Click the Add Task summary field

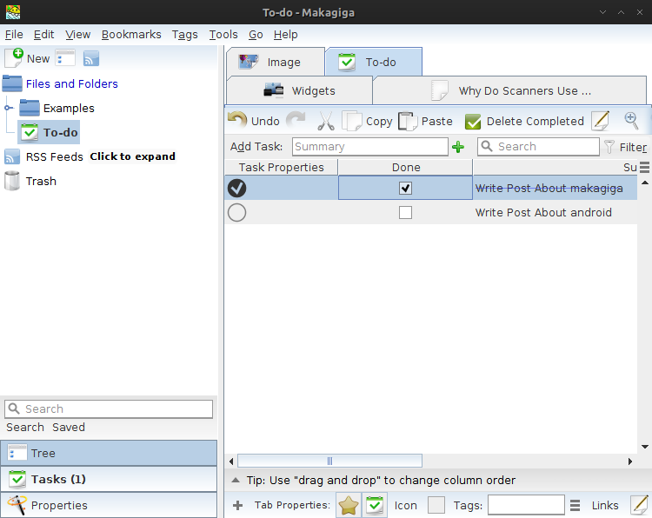[x=370, y=147]
